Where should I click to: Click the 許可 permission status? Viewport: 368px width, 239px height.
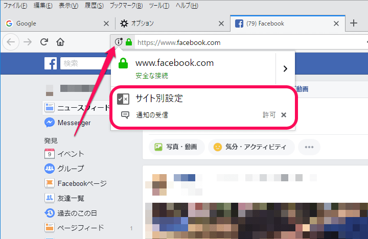point(269,115)
